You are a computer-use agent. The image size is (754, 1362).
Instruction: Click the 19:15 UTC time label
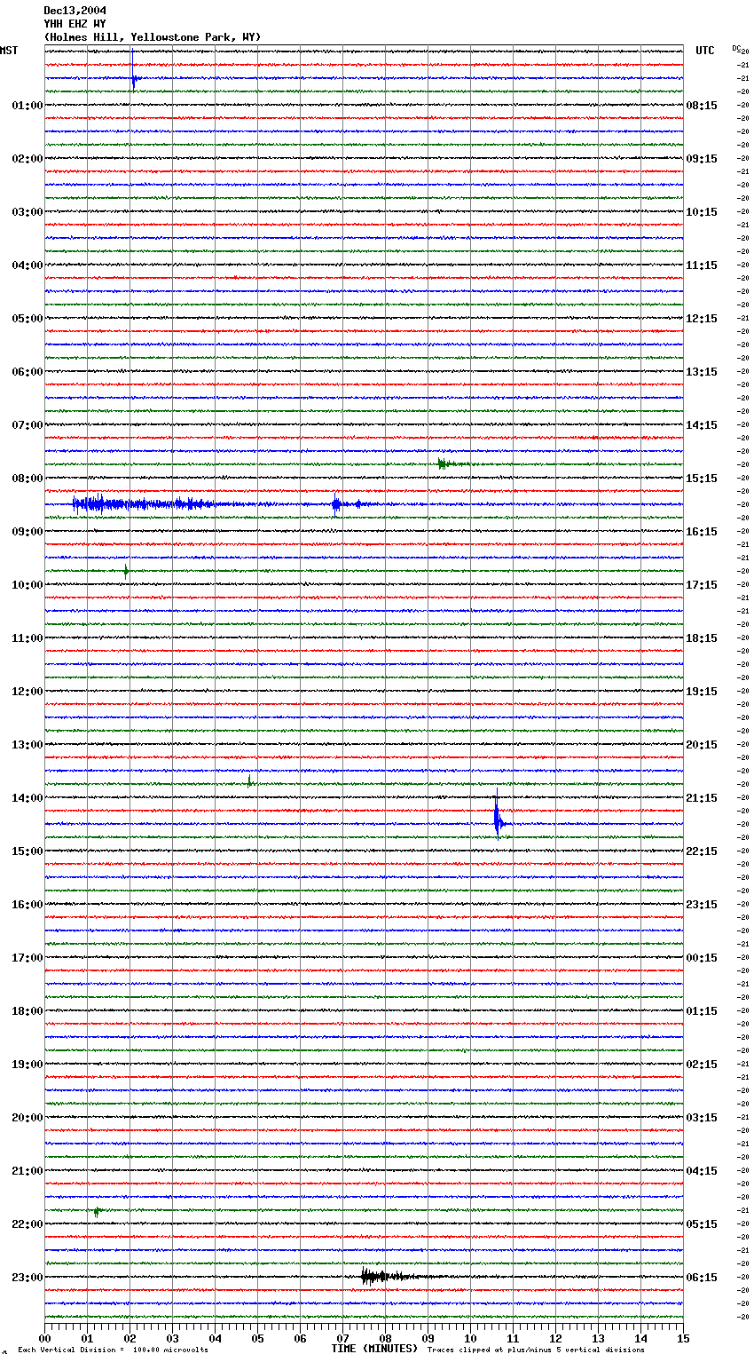[702, 692]
